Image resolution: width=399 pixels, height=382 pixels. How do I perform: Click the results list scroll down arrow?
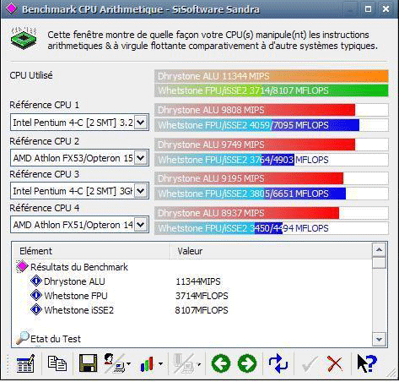point(379,339)
